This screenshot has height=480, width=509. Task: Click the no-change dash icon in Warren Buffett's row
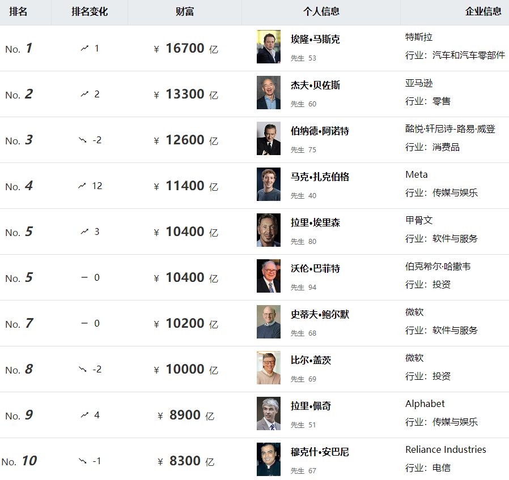pyautogui.click(x=84, y=277)
